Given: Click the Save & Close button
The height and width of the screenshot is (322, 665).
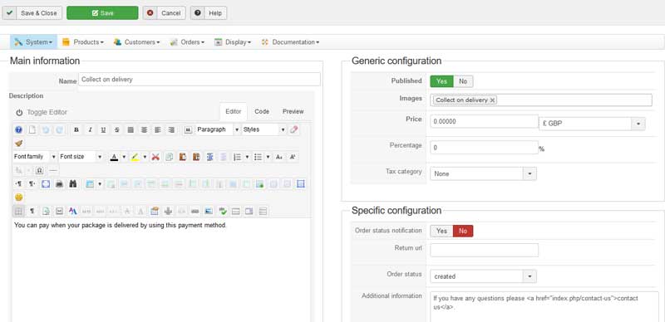Looking at the screenshot, I should pos(32,13).
